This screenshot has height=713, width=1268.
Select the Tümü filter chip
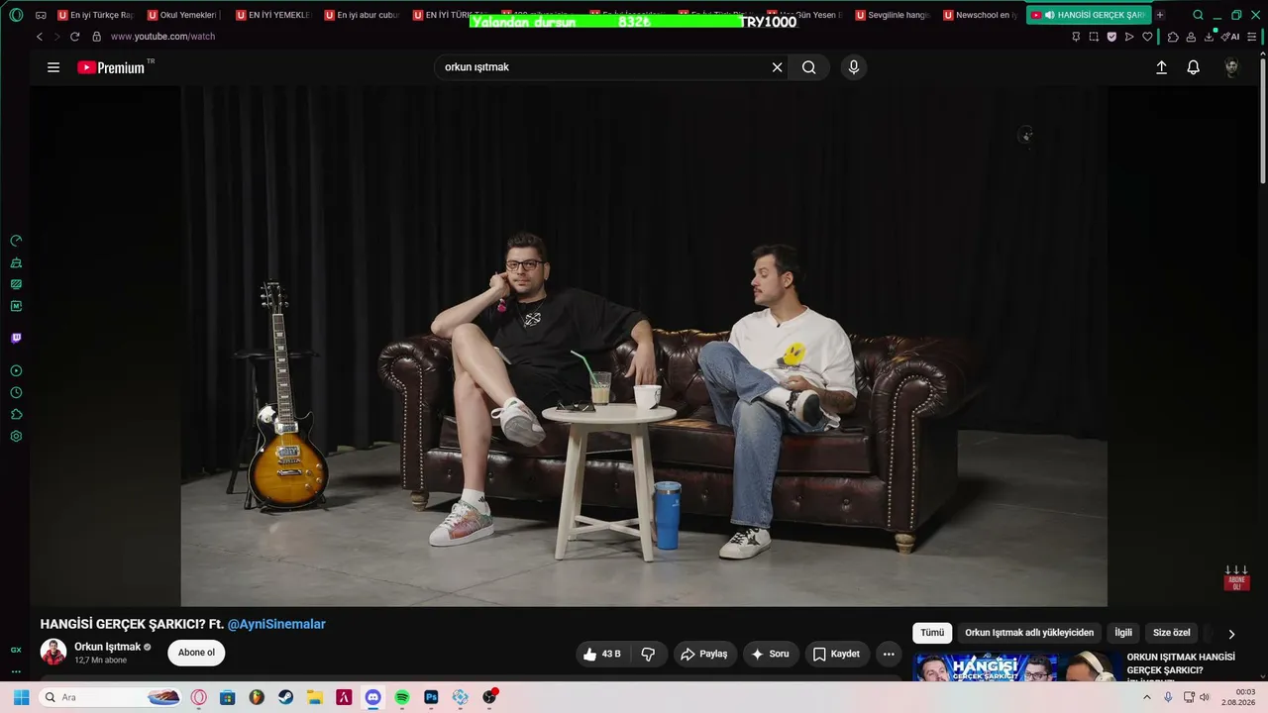pyautogui.click(x=932, y=633)
